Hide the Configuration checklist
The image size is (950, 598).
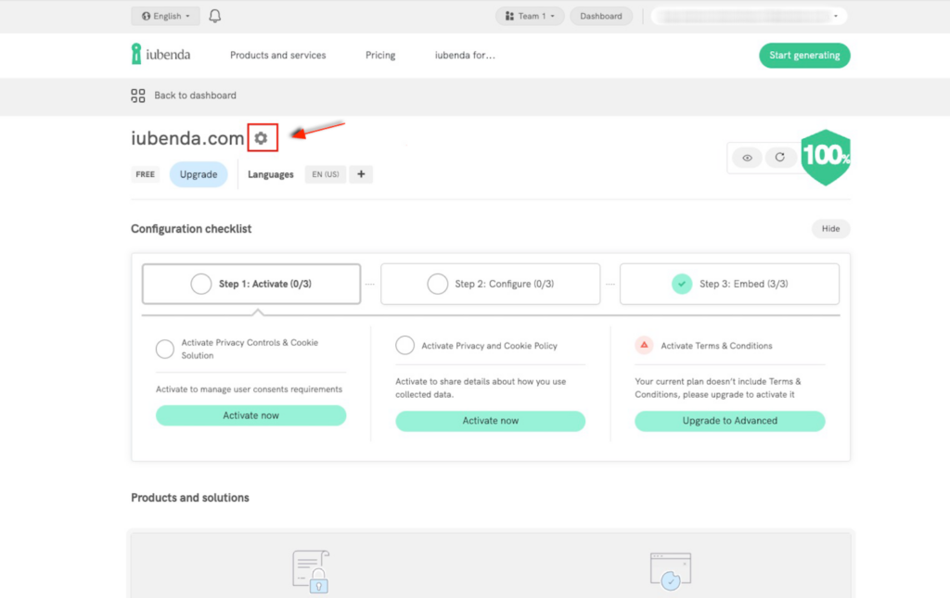(x=830, y=229)
